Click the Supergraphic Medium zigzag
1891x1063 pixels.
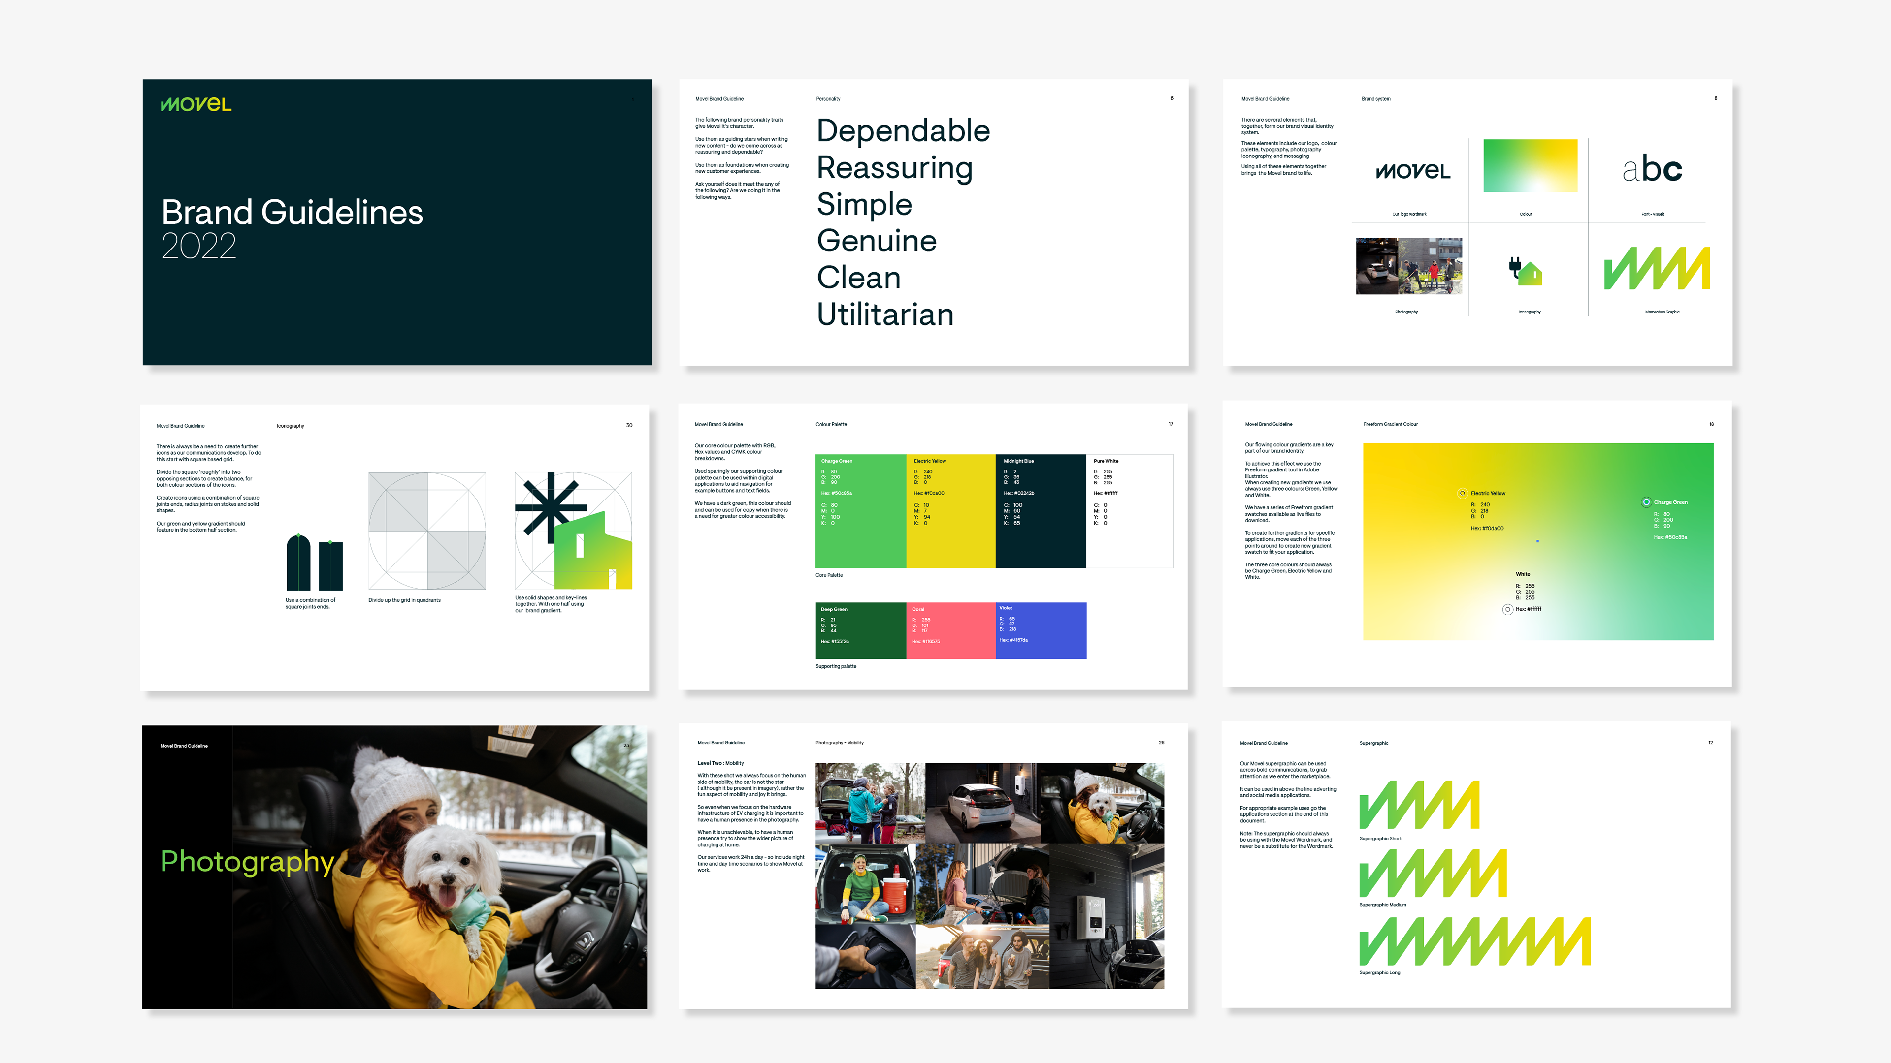pos(1433,873)
